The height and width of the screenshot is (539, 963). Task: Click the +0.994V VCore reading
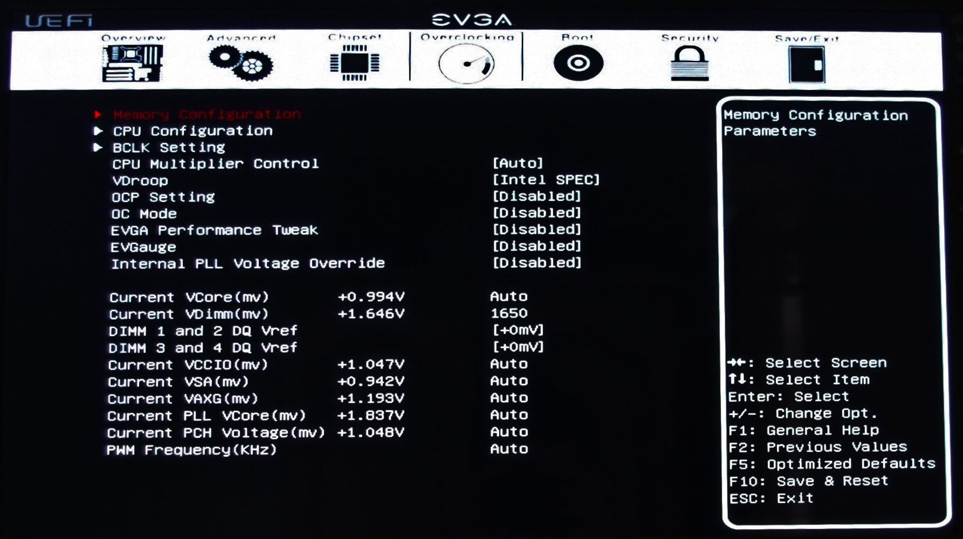tap(371, 297)
